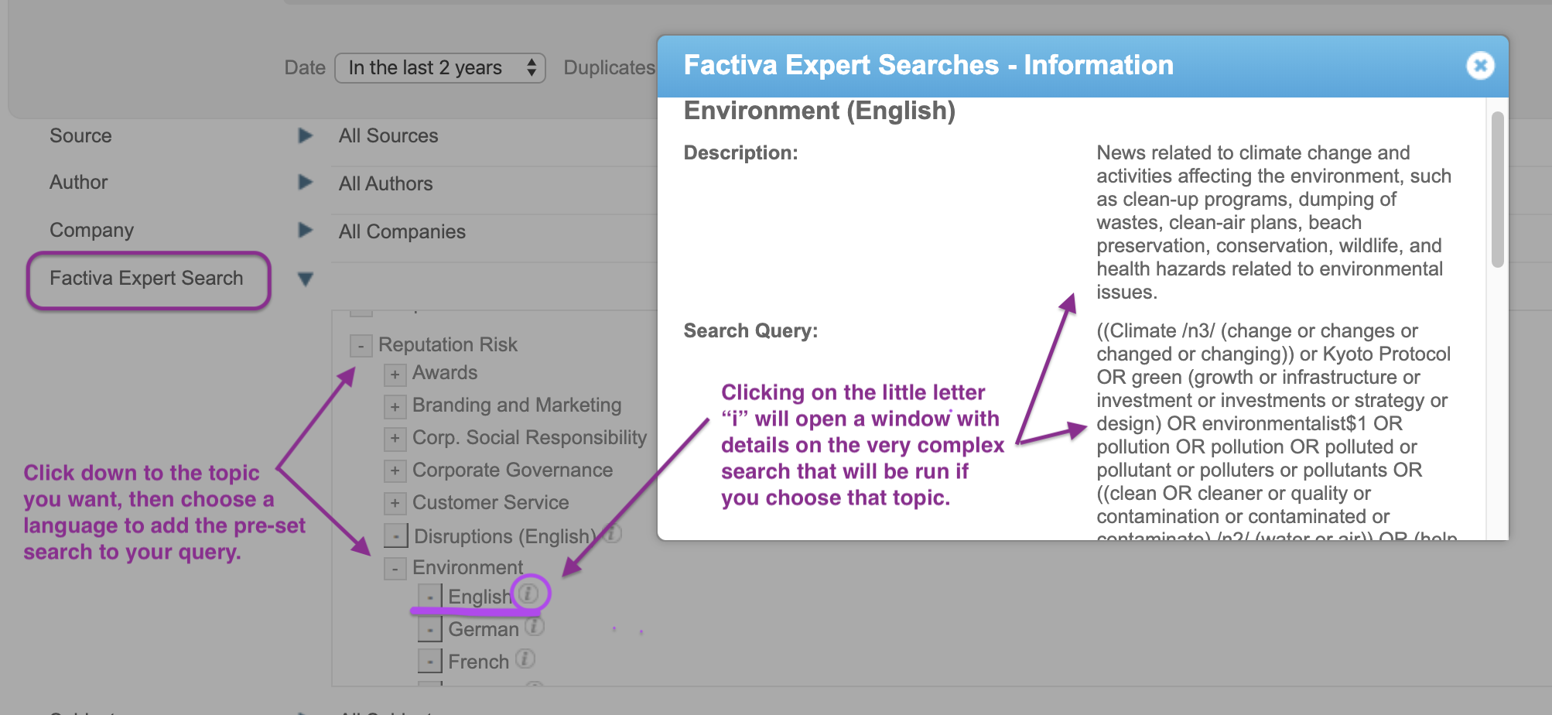Click the Source label
The height and width of the screenshot is (715, 1552).
[x=80, y=136]
